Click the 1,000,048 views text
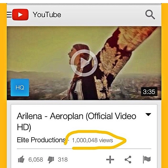Image resolution: width=168 pixels, height=168 pixels. [92, 140]
